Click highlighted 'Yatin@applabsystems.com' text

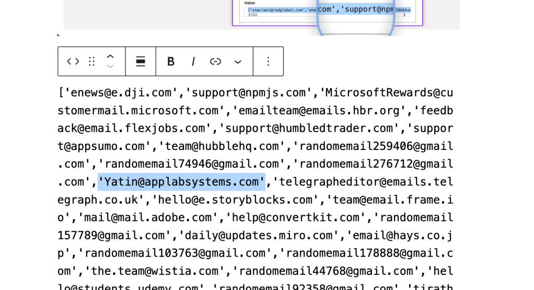click(x=181, y=182)
